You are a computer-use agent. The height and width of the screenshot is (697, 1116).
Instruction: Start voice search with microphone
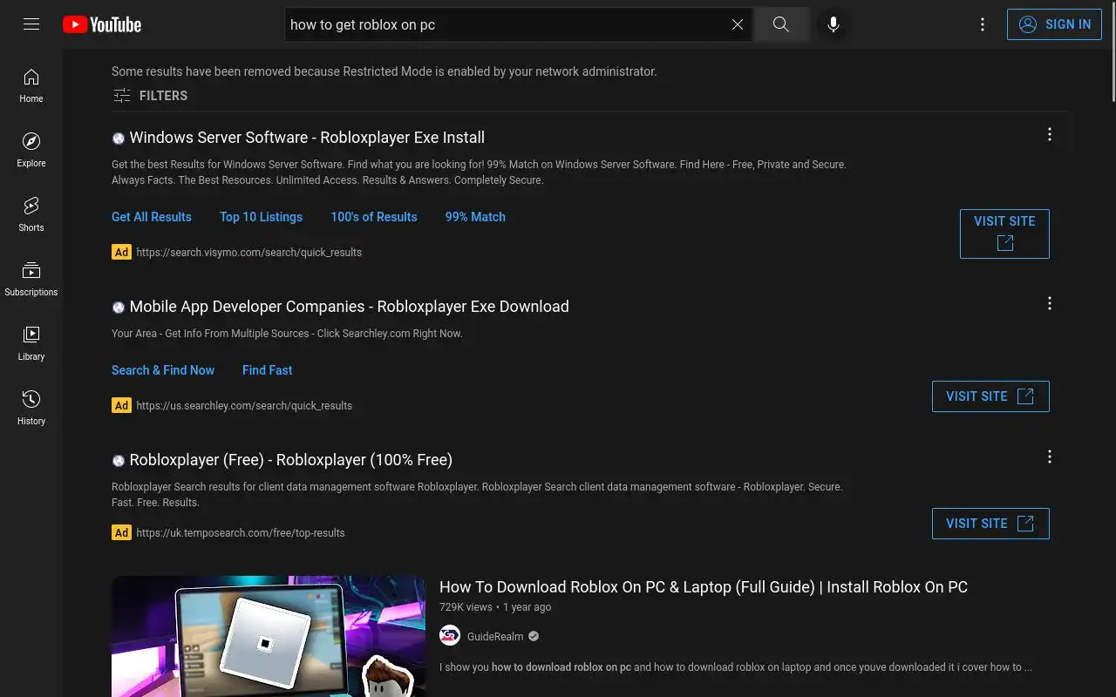coord(834,24)
